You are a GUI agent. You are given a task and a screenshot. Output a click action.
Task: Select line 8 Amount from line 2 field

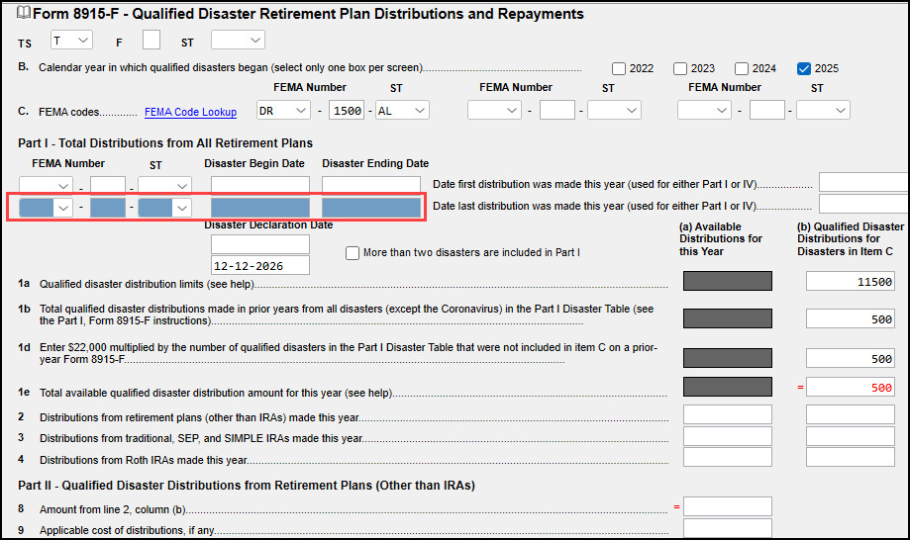click(x=727, y=506)
